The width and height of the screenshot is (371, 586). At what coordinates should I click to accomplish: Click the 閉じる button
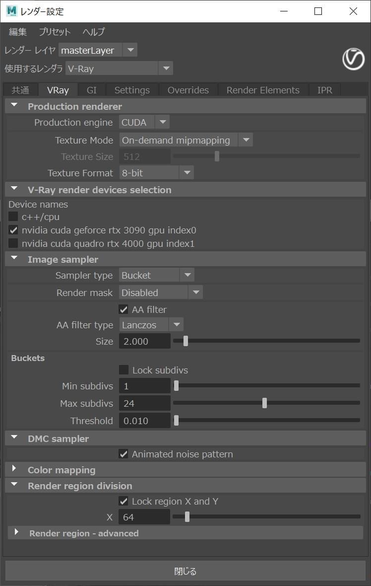pos(185,571)
